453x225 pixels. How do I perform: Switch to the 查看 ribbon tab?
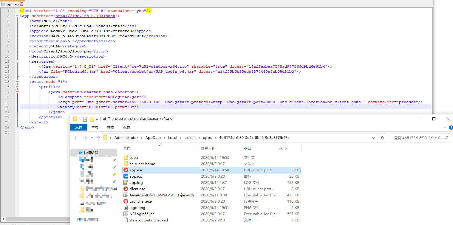click(126, 127)
